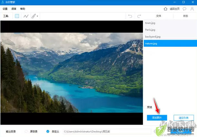The height and width of the screenshot is (137, 197).
Task: Toggle the 预览 preview checkbox
Action: (x=145, y=107)
